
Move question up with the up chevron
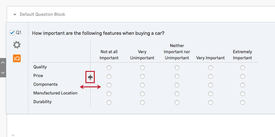pos(3,63)
